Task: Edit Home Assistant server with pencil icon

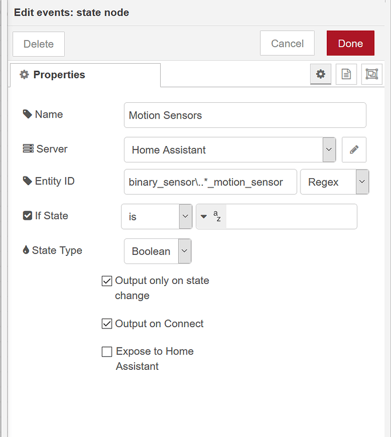Action: tap(354, 150)
